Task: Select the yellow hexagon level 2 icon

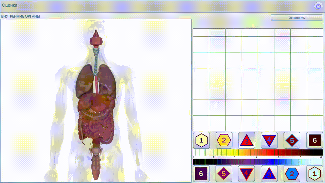Action: point(224,140)
